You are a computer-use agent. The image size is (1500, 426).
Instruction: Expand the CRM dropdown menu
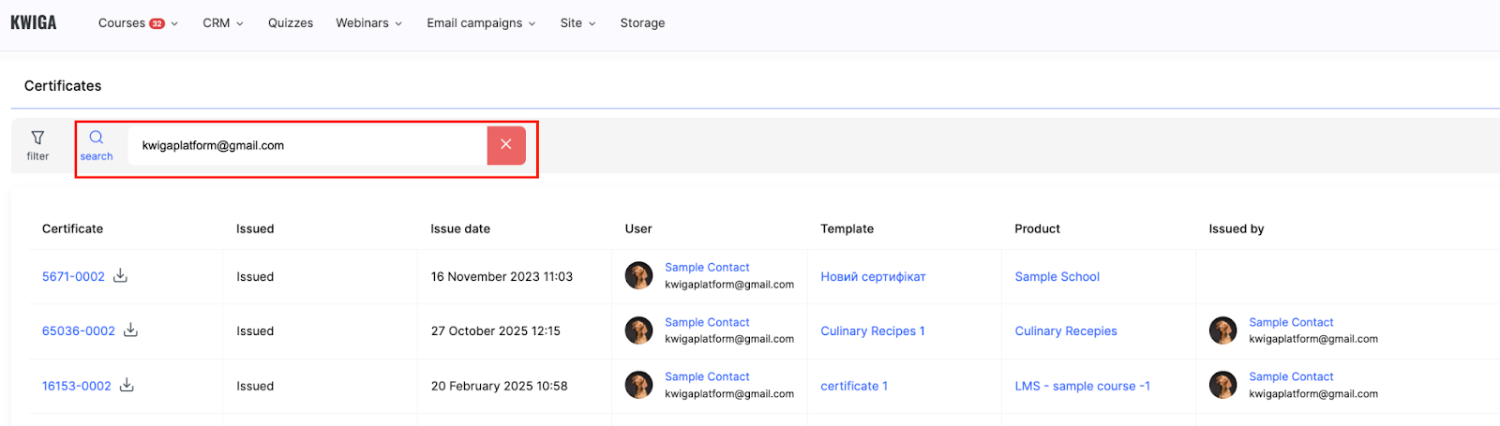click(223, 23)
